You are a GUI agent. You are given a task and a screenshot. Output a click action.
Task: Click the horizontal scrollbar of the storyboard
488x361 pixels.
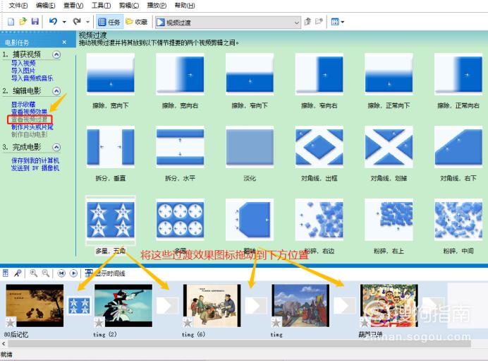(239, 344)
